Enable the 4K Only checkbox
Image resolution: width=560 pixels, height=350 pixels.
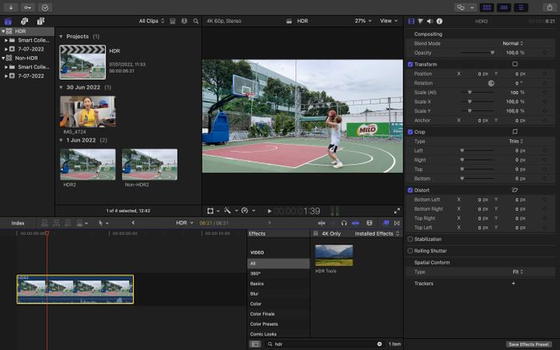(316, 233)
